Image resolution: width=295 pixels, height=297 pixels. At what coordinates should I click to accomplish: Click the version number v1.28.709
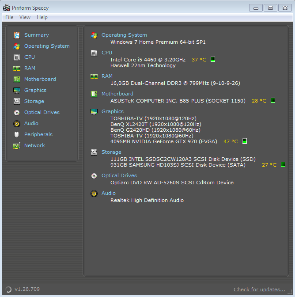27,289
